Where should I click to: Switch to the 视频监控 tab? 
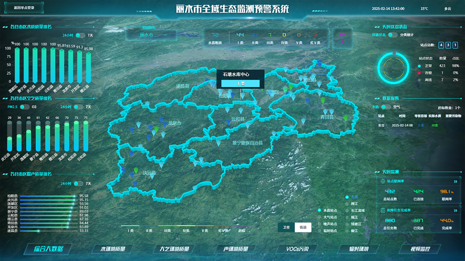pyautogui.click(x=420, y=249)
